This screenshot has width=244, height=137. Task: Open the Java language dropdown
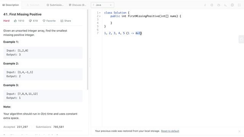point(103,5)
